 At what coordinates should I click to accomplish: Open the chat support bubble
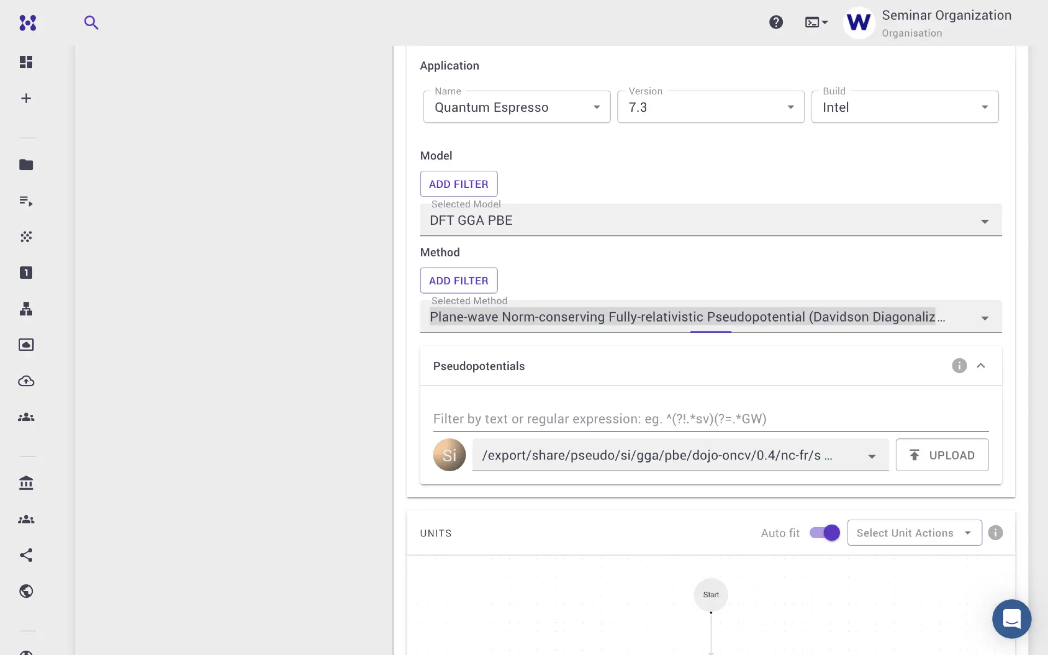[x=1011, y=619]
